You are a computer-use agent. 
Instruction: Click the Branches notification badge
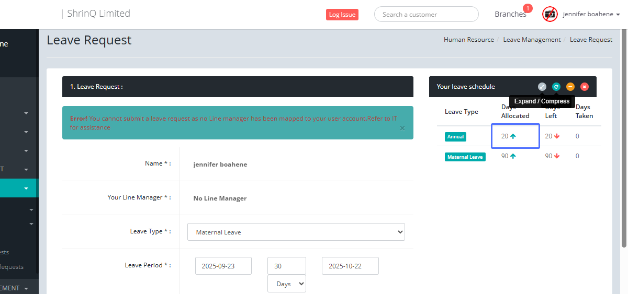528,8
